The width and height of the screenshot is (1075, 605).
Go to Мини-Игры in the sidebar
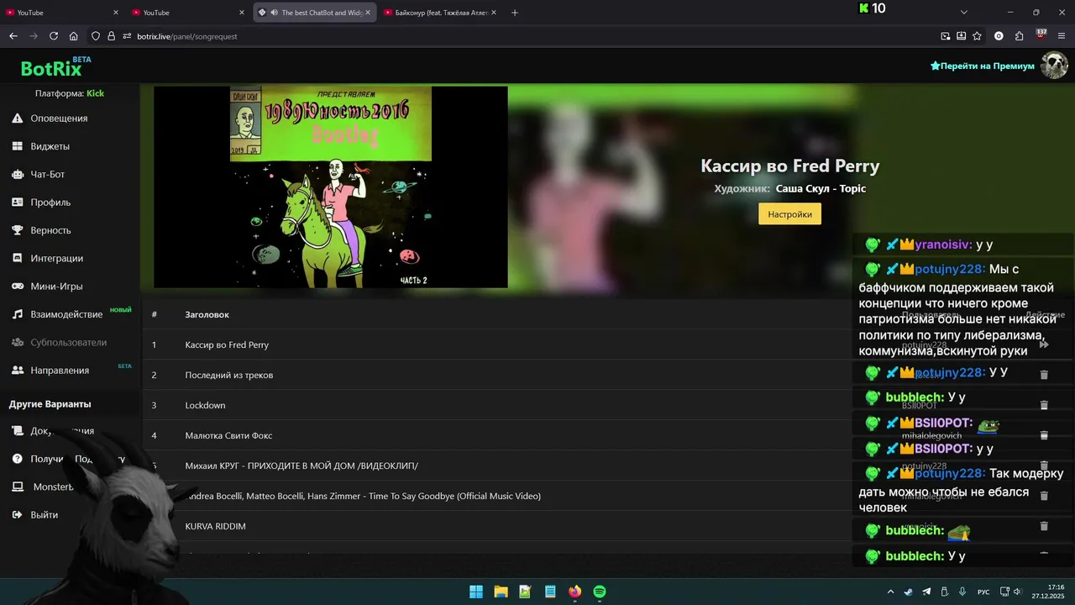(56, 287)
